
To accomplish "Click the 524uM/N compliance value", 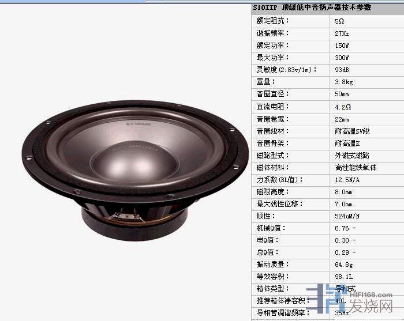I will click(x=347, y=216).
